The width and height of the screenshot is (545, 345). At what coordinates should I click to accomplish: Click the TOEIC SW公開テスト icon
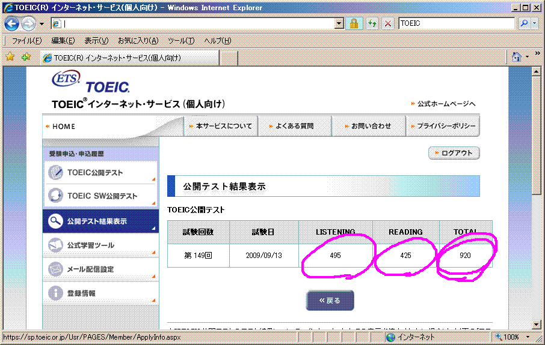[55, 196]
